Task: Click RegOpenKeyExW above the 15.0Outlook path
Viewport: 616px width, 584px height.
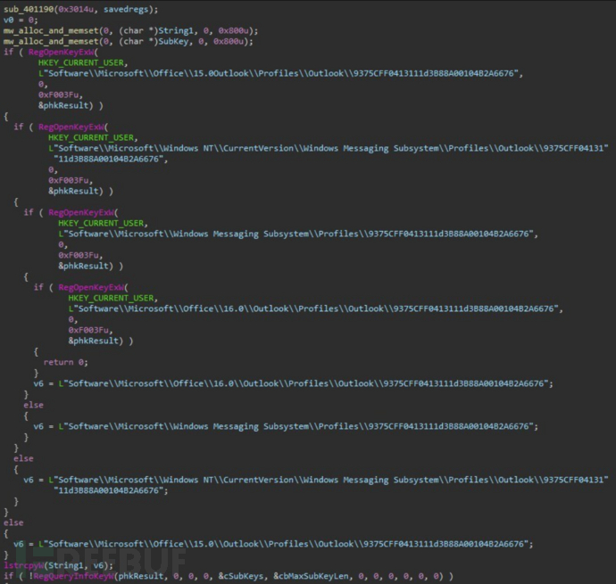Action: (x=62, y=52)
